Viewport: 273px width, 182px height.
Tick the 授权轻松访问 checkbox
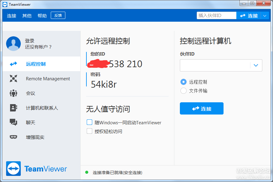(x=89, y=131)
